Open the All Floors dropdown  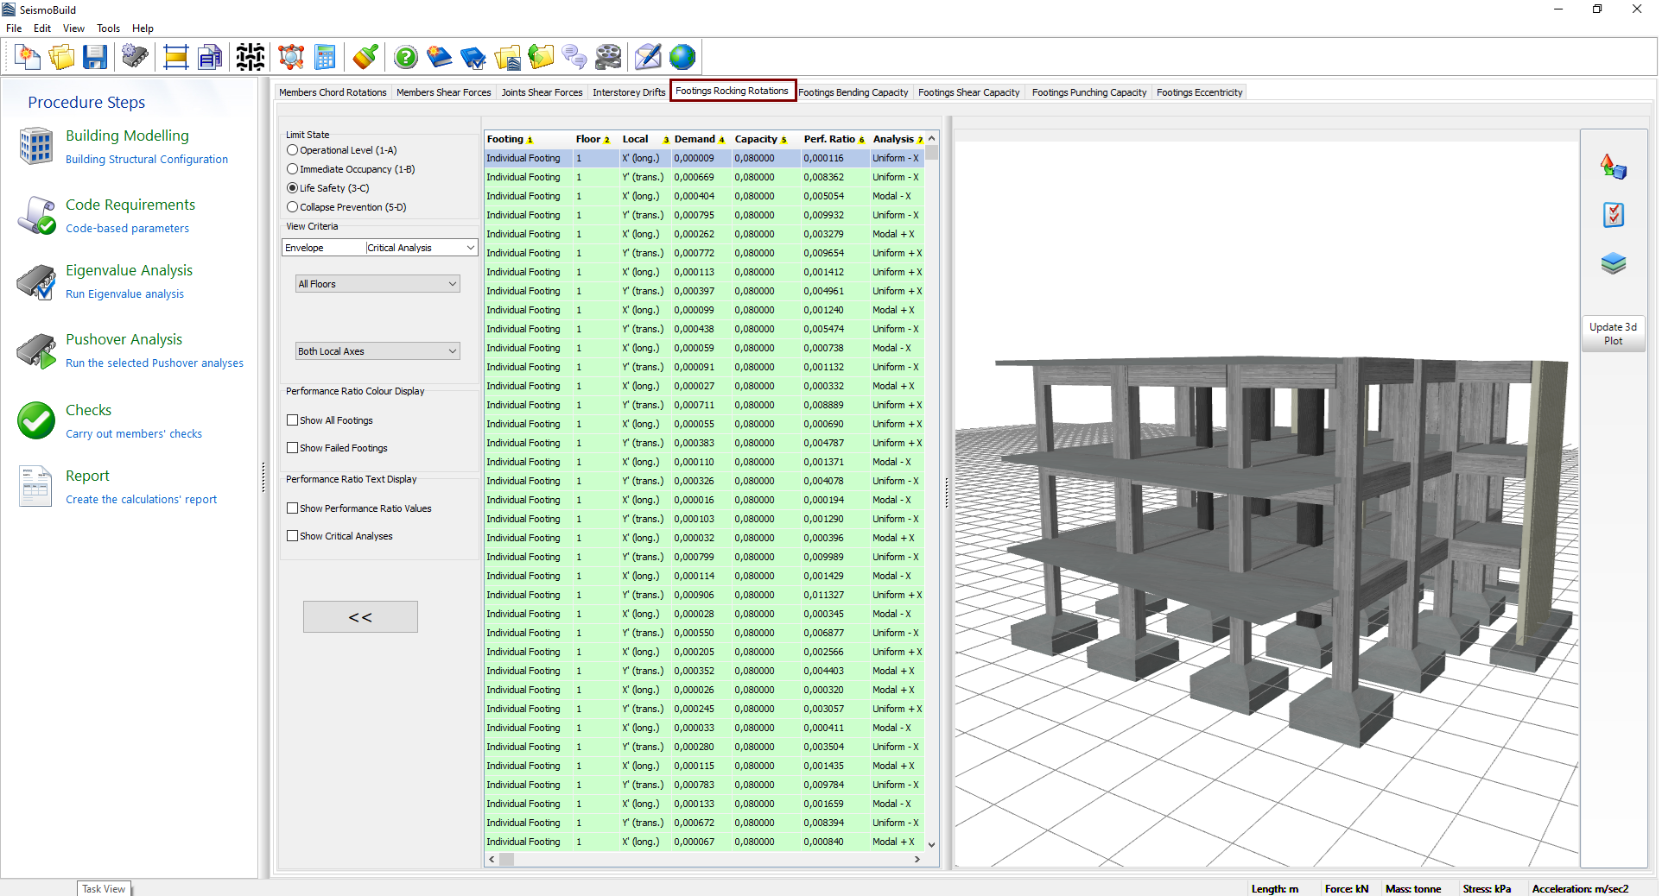pos(377,284)
